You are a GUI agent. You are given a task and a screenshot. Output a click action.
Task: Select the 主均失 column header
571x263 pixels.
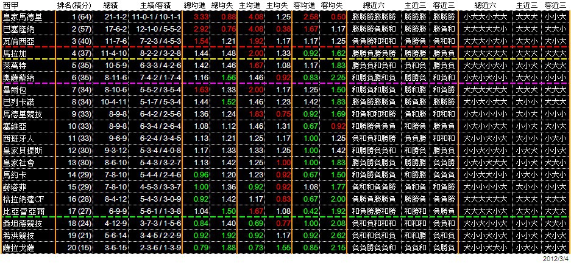277,5
